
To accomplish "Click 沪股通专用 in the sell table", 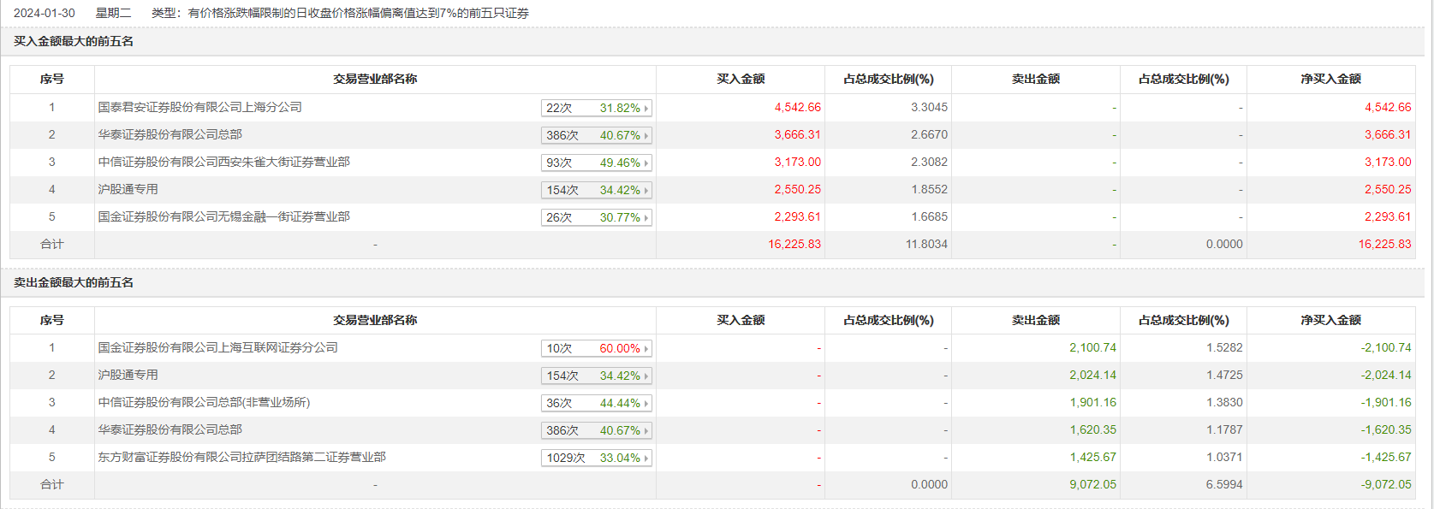I will pyautogui.click(x=128, y=375).
